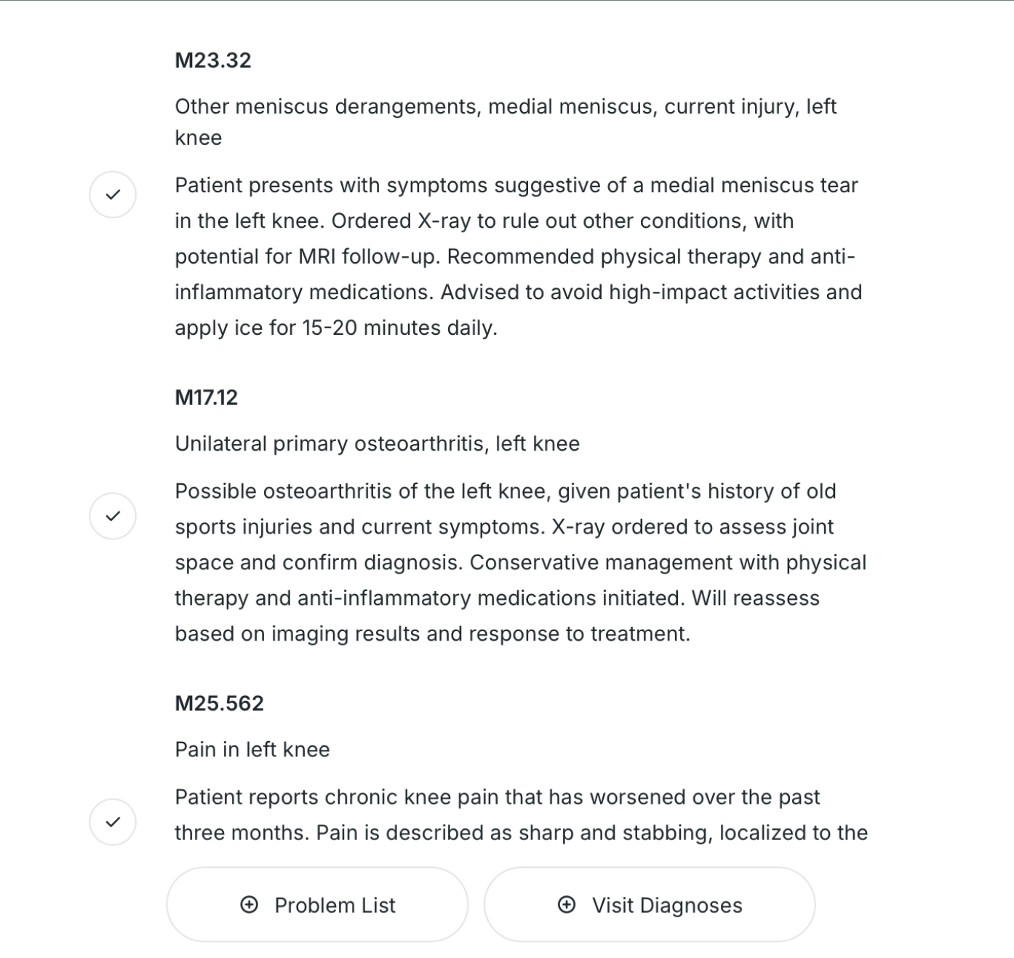This screenshot has height=958, width=1014.
Task: Click the 'Pain in left knee' description
Action: [x=252, y=749]
